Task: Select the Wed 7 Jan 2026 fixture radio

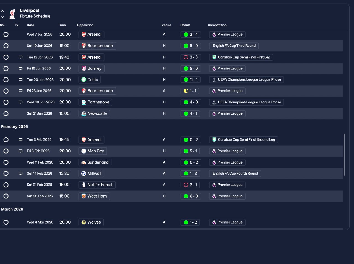Action: point(6,35)
